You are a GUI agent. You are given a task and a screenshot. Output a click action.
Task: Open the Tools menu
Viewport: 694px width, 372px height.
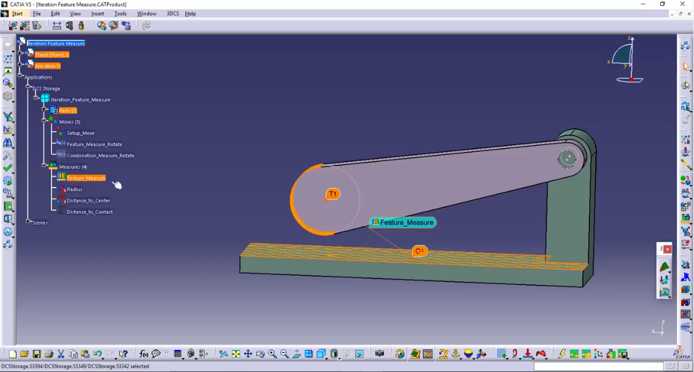(120, 14)
